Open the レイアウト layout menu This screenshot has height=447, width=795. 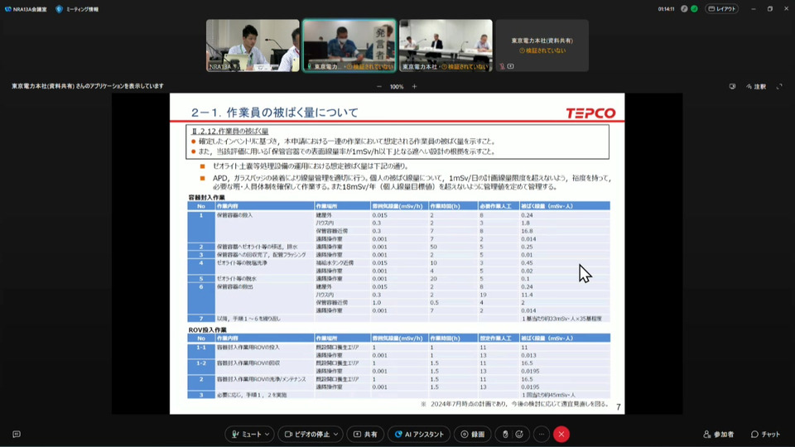coord(722,9)
